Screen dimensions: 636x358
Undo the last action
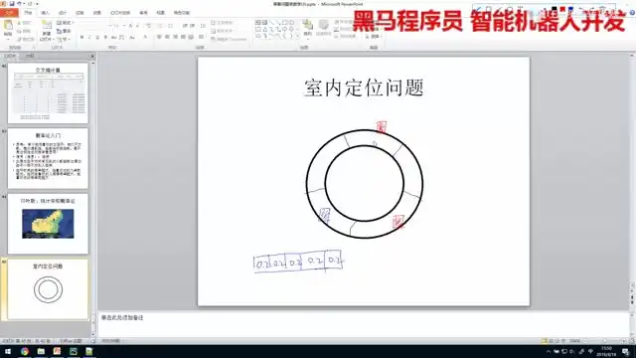pyautogui.click(x=19, y=4)
